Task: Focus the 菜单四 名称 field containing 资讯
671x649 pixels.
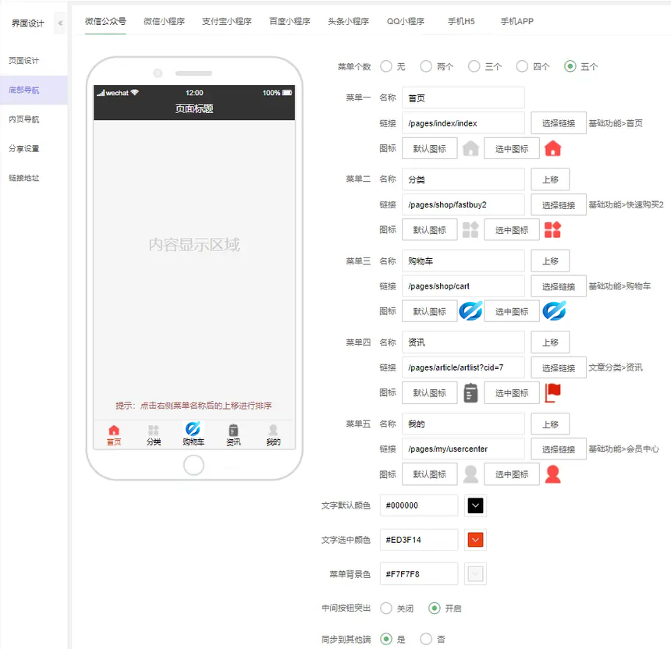Action: pyautogui.click(x=463, y=342)
